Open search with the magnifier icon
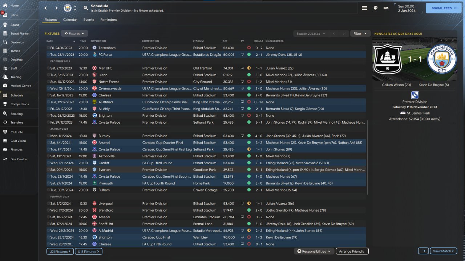Screen dimensions: 465x261 click(86, 8)
